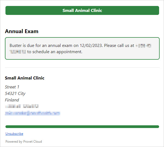Click the Small Animal Clinic green header banner

coord(82,10)
